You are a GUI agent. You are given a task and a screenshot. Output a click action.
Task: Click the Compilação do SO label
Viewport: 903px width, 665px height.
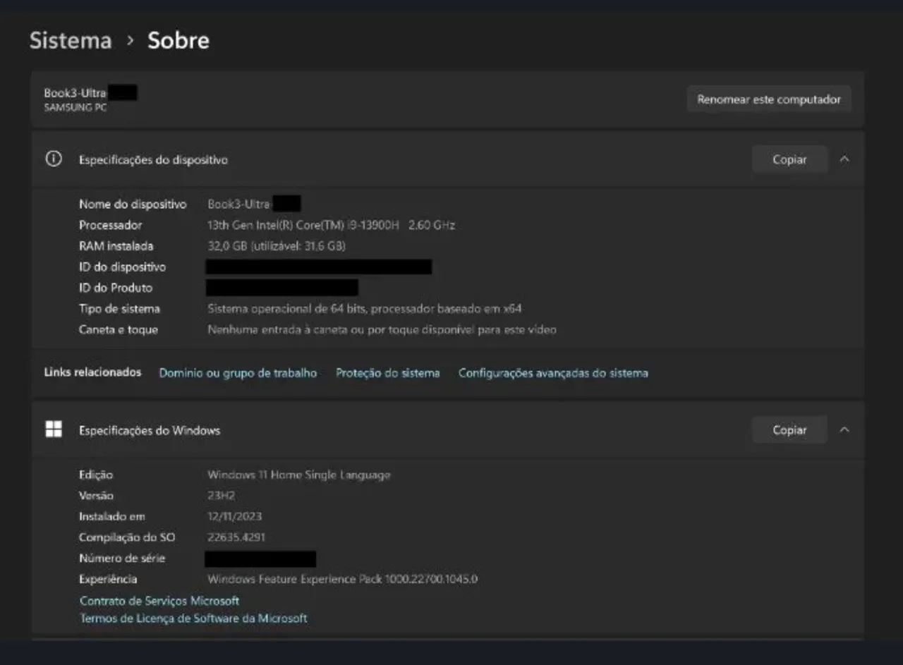pyautogui.click(x=127, y=537)
